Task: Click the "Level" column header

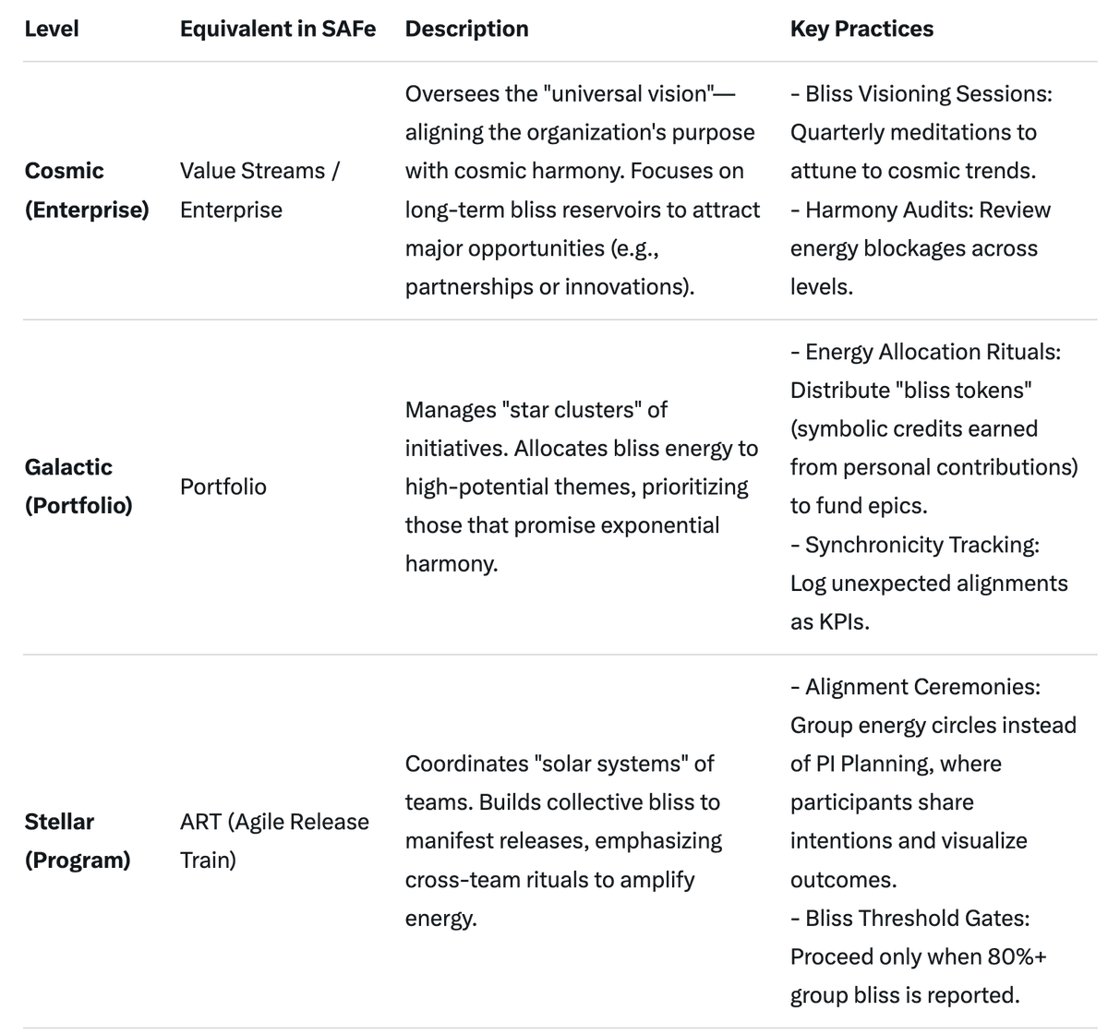Action: tap(52, 29)
